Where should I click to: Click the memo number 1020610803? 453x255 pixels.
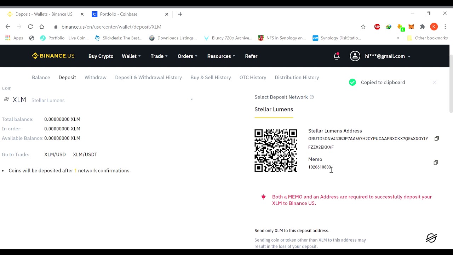pos(320,167)
